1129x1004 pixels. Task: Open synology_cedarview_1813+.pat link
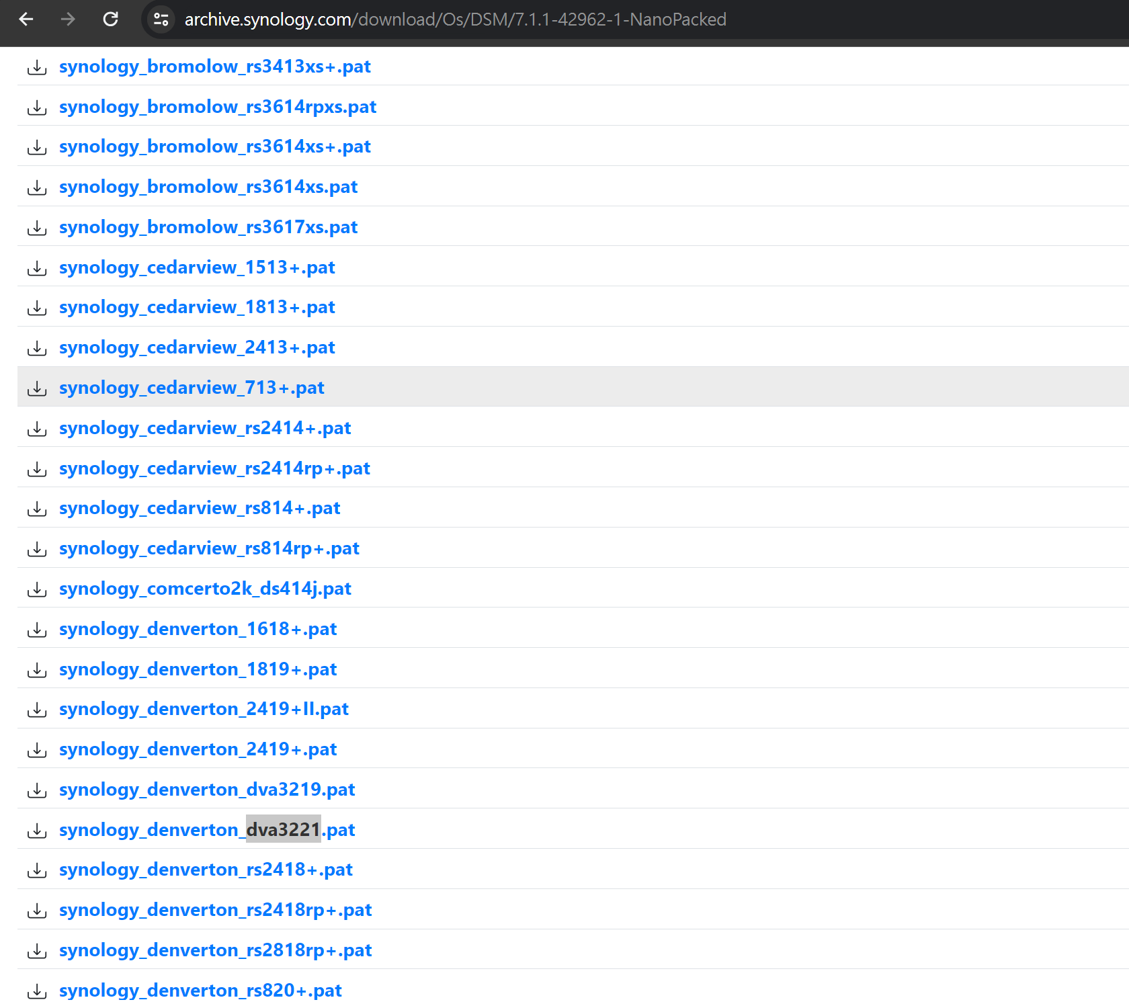pos(197,307)
